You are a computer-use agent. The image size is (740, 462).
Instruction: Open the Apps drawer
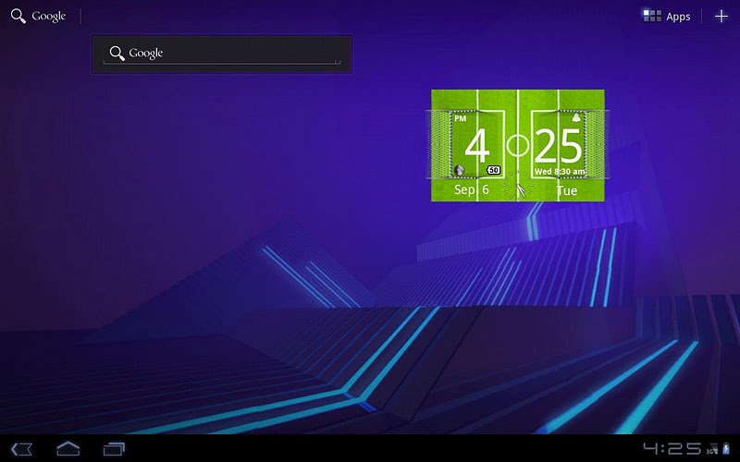coord(666,17)
